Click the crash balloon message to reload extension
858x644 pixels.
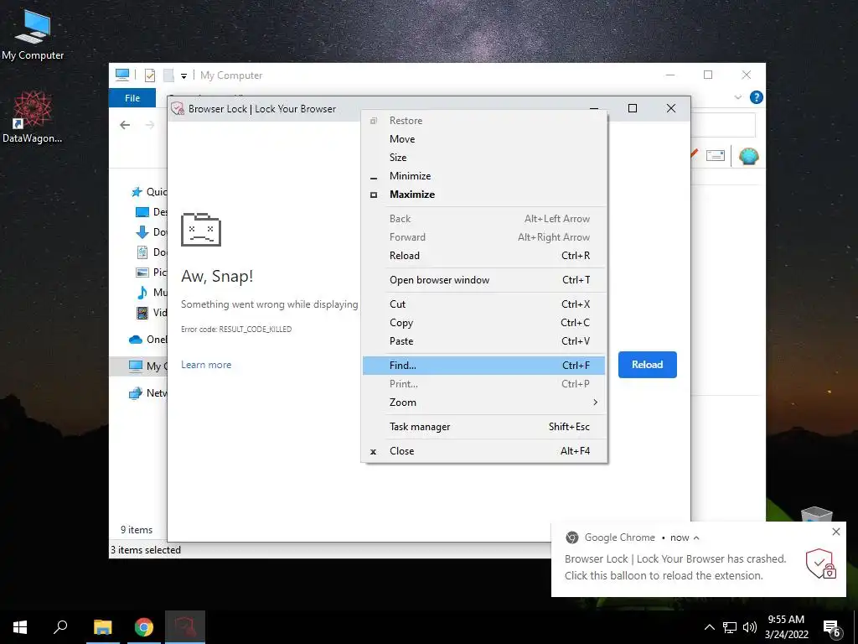click(x=675, y=568)
